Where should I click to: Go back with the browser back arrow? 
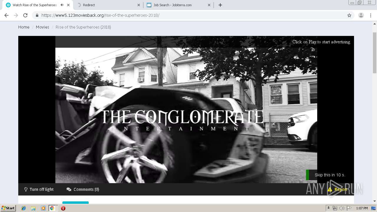coord(6,15)
